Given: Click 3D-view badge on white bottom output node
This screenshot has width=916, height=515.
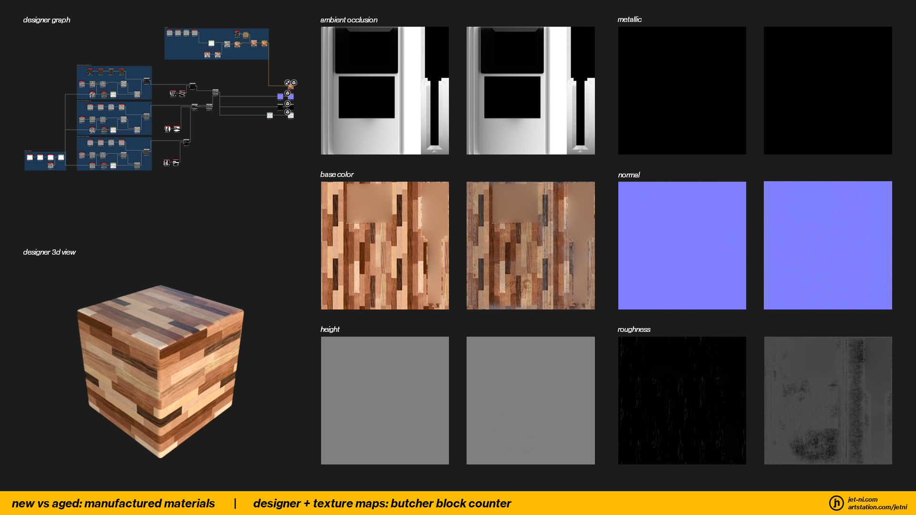Looking at the screenshot, I should coord(288,112).
